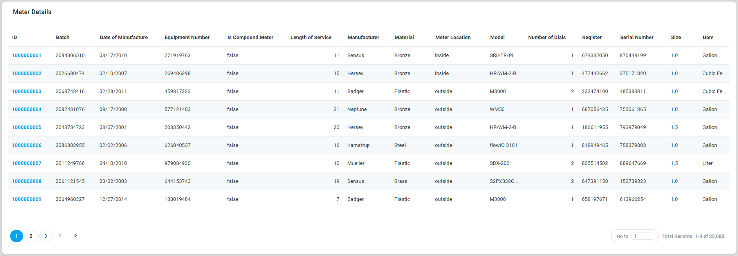Open meter ID 1000000004 link
Screen dimensions: 738x256
click(x=27, y=109)
